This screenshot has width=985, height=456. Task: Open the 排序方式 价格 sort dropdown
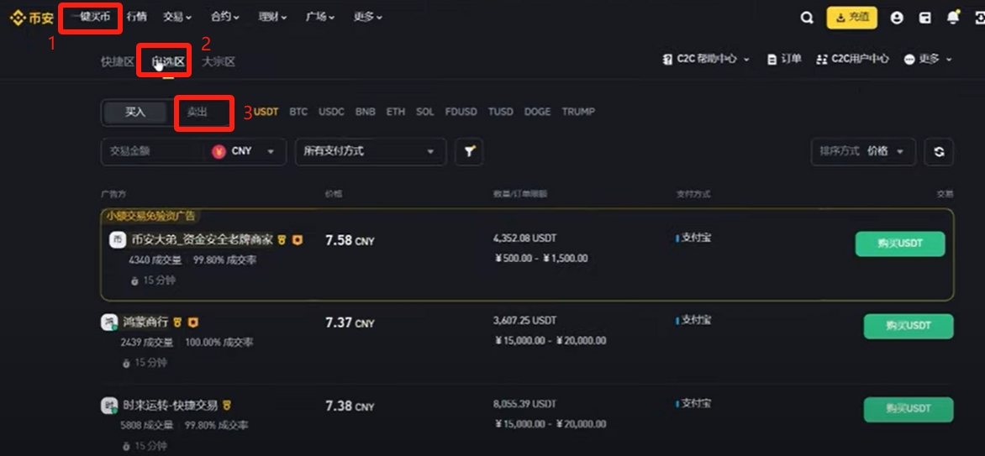(863, 151)
